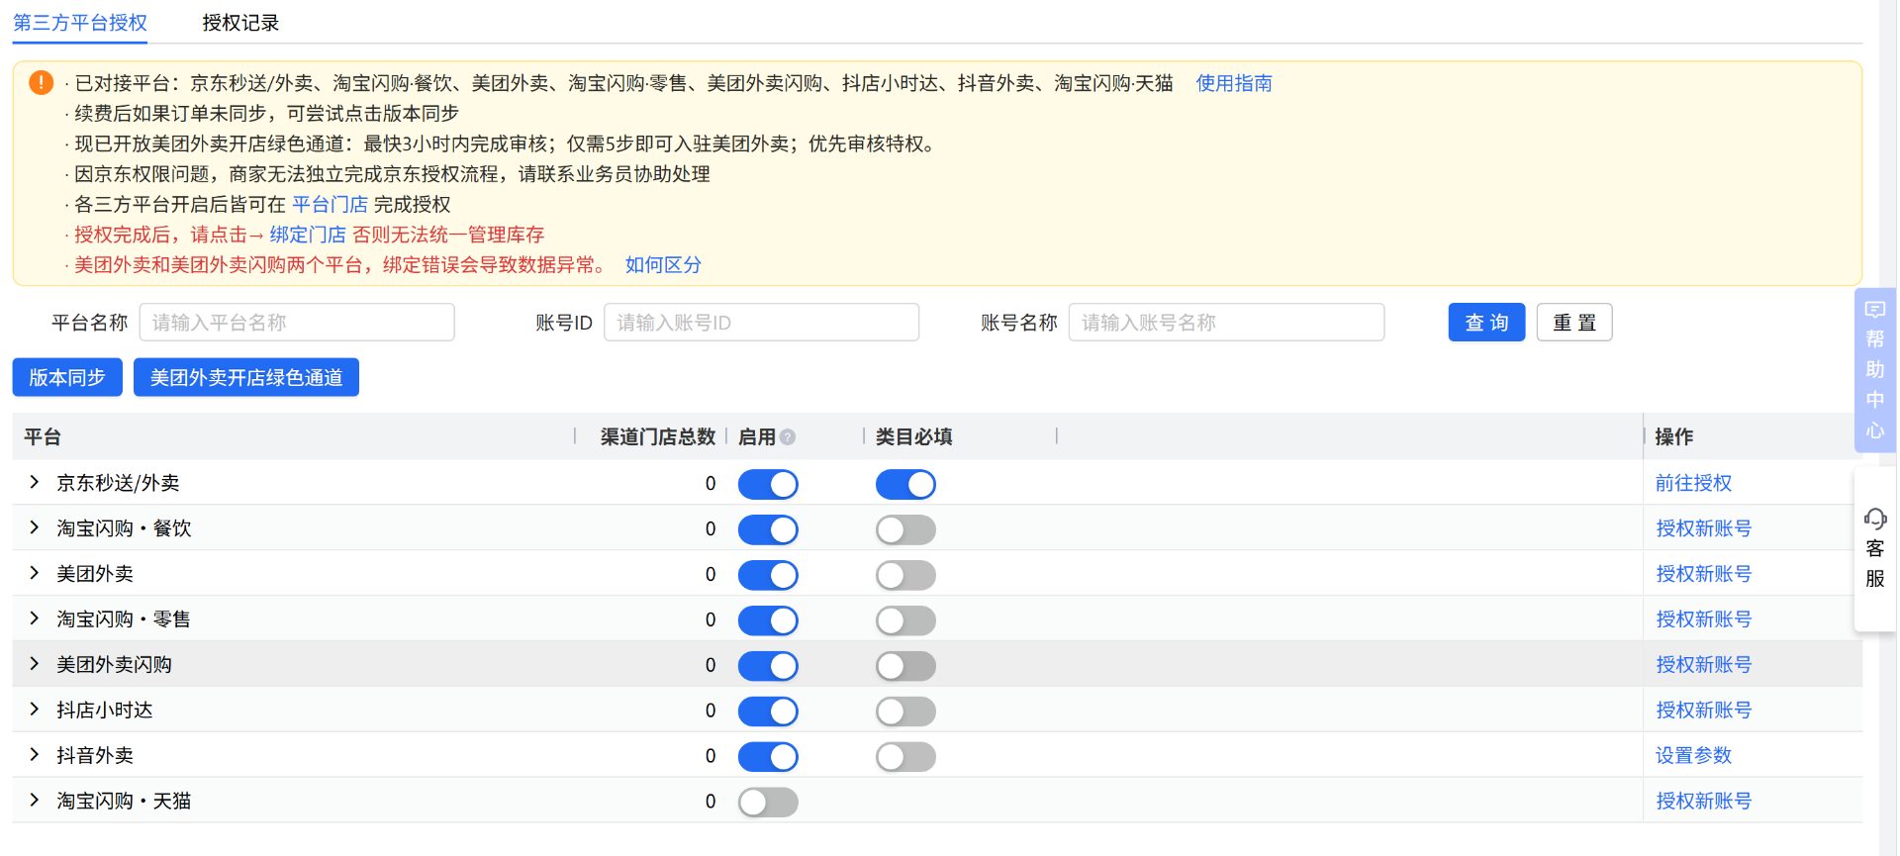1900x856 pixels.
Task: Open the 客服 headset support widget
Action: [x=1874, y=548]
